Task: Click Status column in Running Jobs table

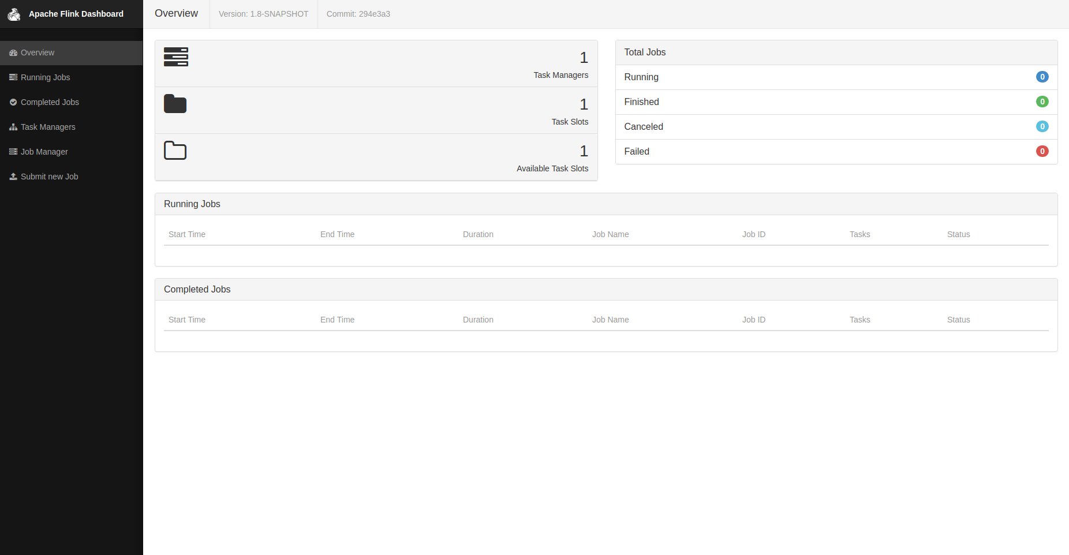Action: point(959,234)
